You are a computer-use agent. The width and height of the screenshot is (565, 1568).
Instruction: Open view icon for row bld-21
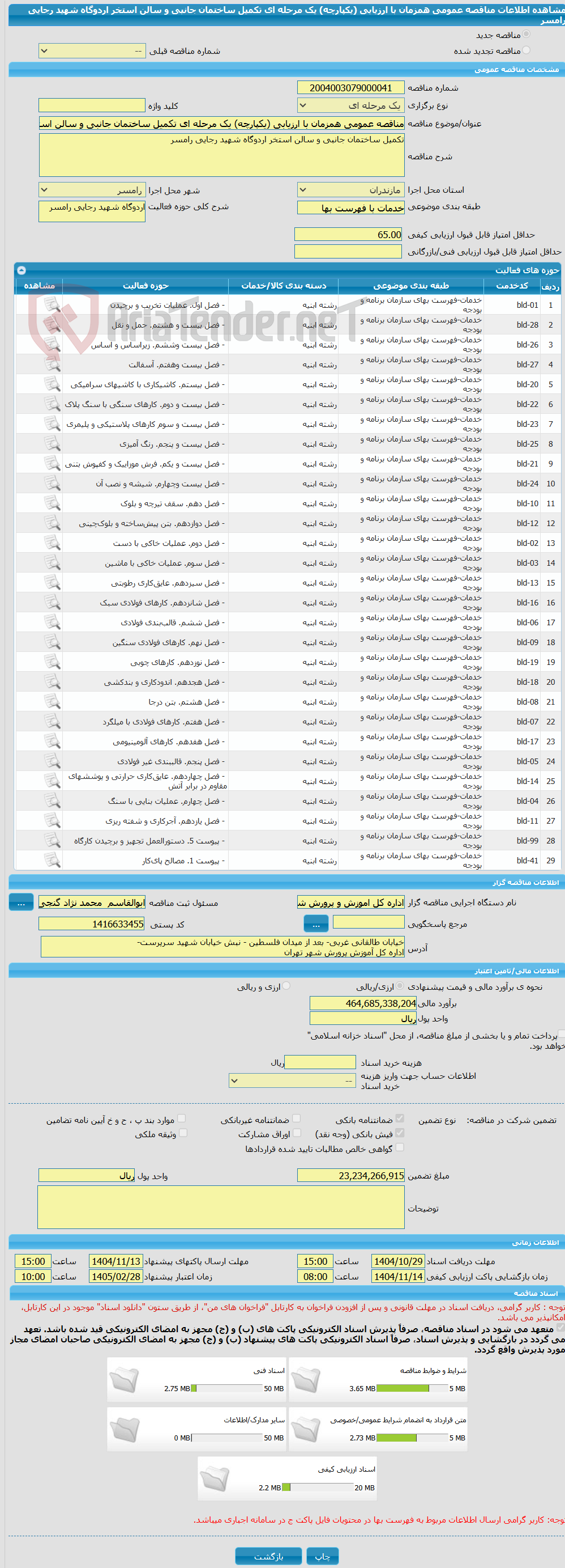pos(52,464)
